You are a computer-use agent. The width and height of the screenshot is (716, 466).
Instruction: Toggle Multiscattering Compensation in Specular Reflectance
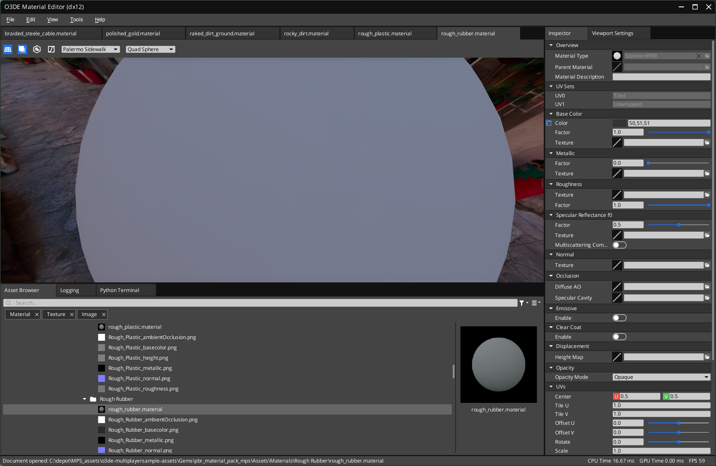pos(619,245)
